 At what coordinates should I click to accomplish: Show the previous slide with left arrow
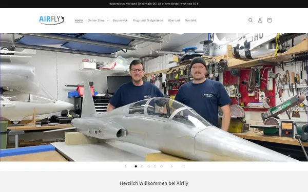[x=125, y=166]
